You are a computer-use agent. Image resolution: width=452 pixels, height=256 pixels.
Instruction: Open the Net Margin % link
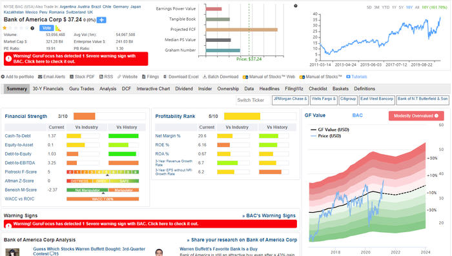coord(168,136)
